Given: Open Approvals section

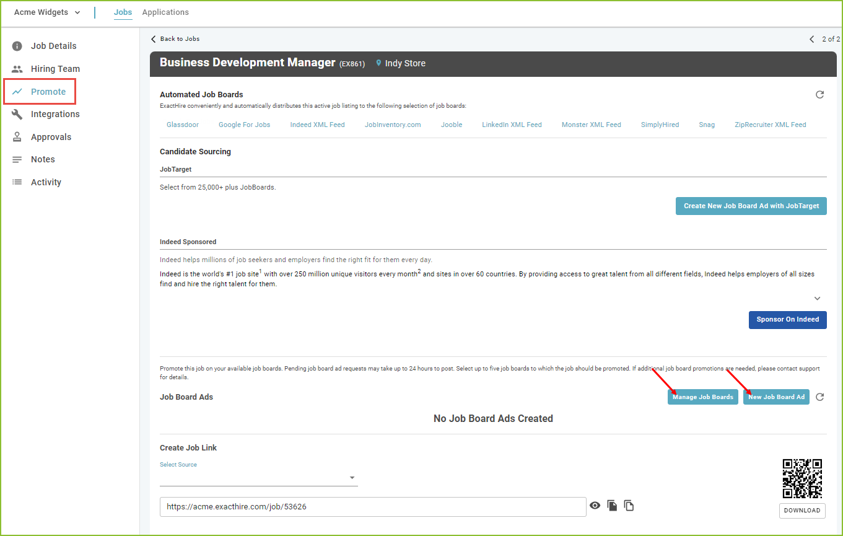Looking at the screenshot, I should (x=51, y=137).
